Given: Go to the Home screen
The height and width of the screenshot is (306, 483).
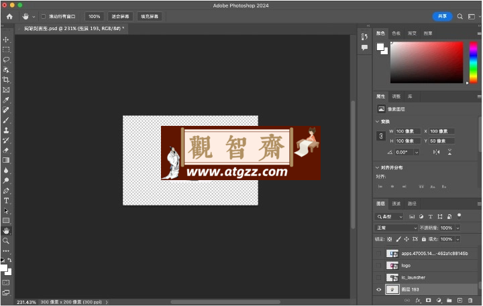Looking at the screenshot, I should point(9,16).
